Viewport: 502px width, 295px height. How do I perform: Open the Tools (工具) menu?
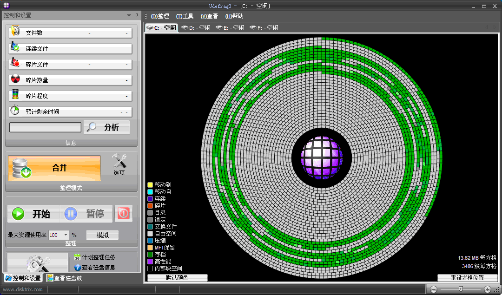click(185, 16)
